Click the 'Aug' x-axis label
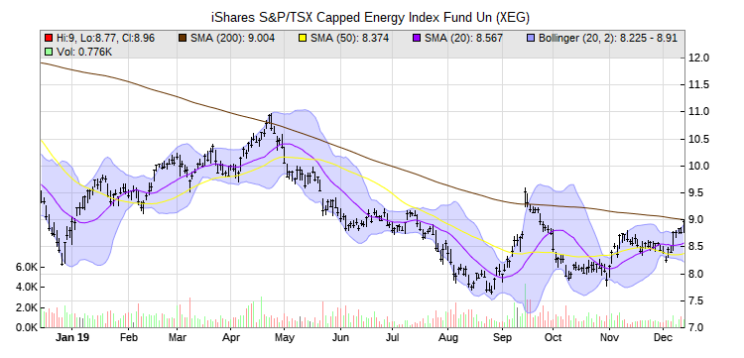 448,338
